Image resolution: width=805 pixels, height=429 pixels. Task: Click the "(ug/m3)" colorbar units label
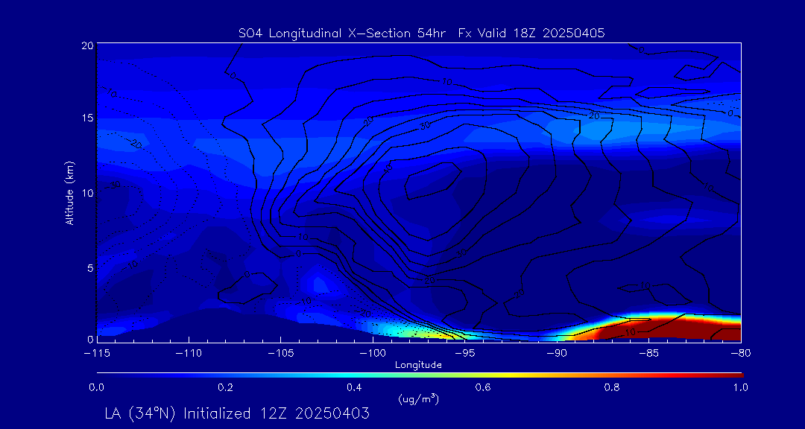(418, 398)
